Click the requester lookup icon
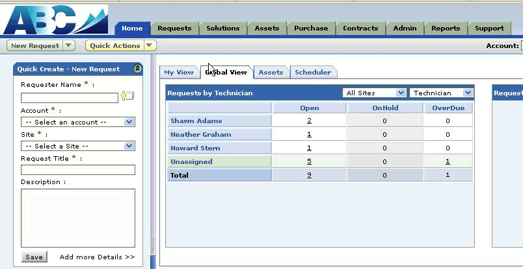Viewport: 523px width, 269px height. tap(127, 97)
